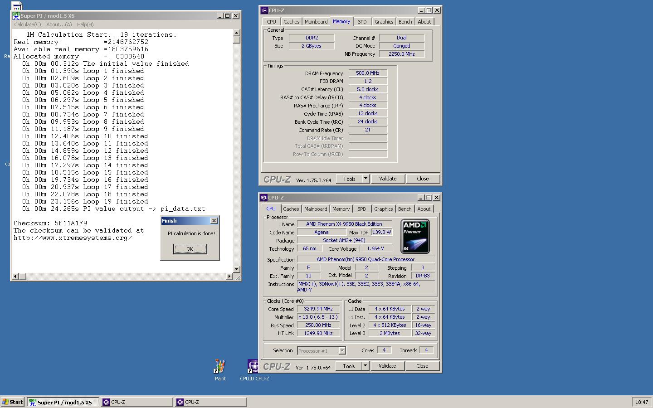653x408 pixels.
Task: Click the Checksum: 5F11A1F9 line
Action: point(50,223)
